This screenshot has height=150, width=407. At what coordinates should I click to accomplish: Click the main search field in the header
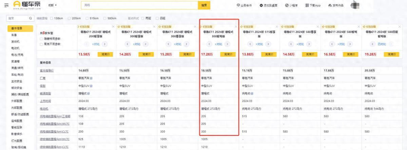pos(139,5)
